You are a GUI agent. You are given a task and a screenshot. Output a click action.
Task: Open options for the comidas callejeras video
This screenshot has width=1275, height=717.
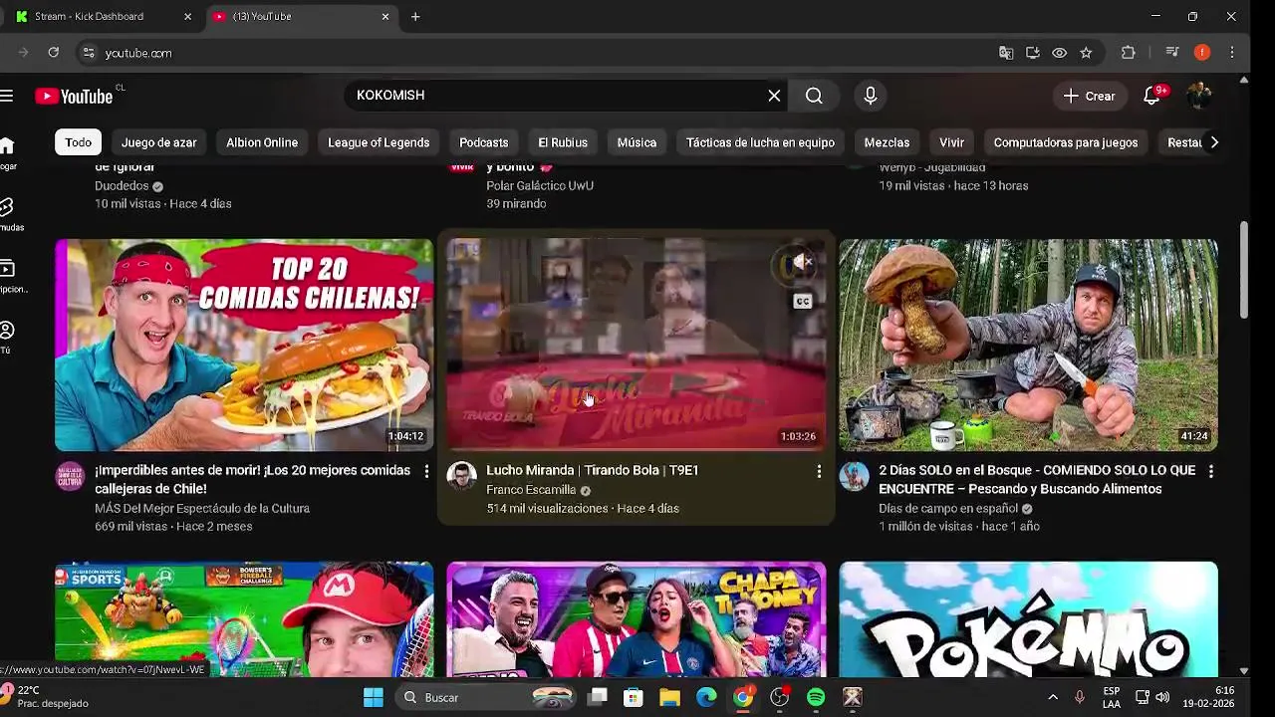point(426,471)
